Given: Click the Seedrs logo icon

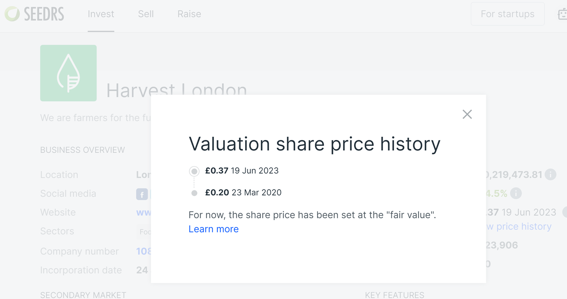Looking at the screenshot, I should click(12, 14).
